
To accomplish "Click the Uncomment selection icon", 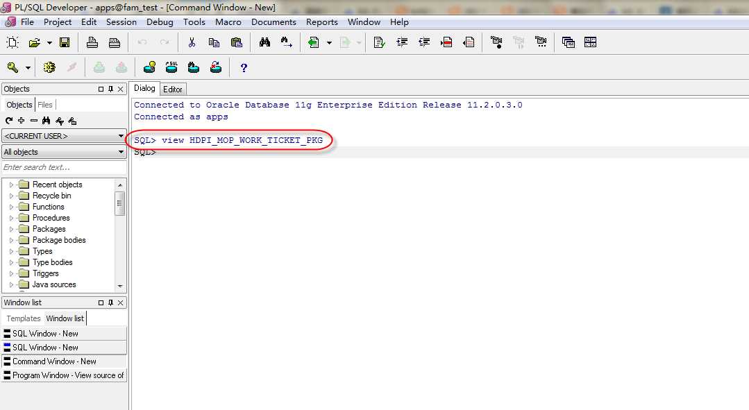I will click(x=469, y=42).
